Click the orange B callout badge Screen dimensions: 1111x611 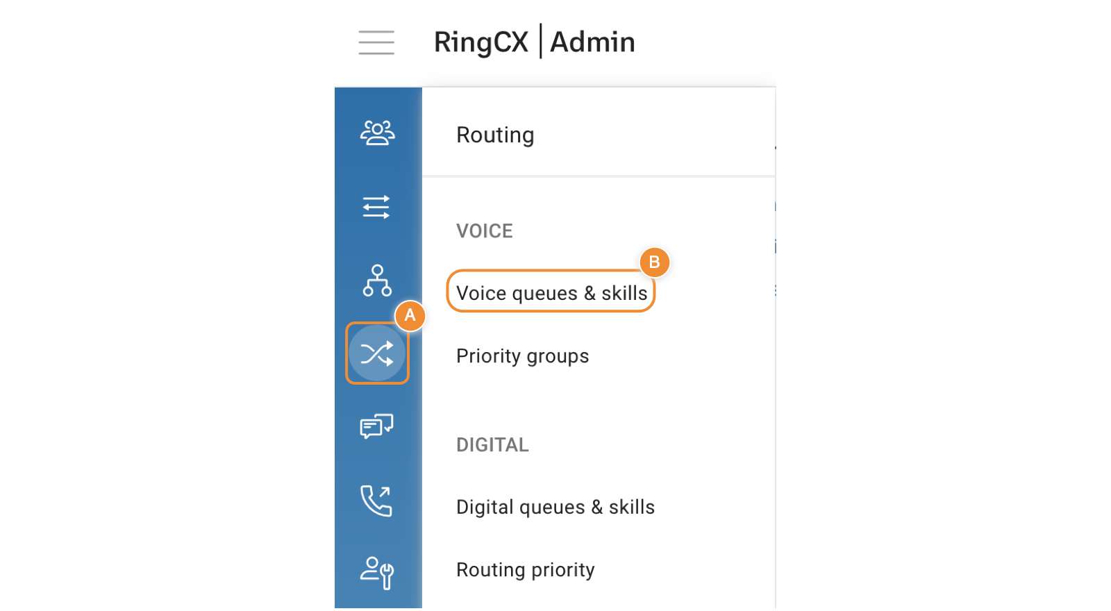[x=654, y=262]
